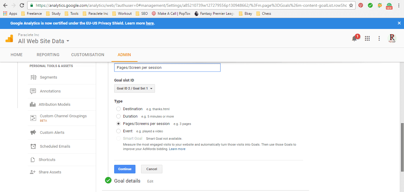This screenshot has width=404, height=192.
Task: Click the Cancel button
Action: click(x=152, y=169)
